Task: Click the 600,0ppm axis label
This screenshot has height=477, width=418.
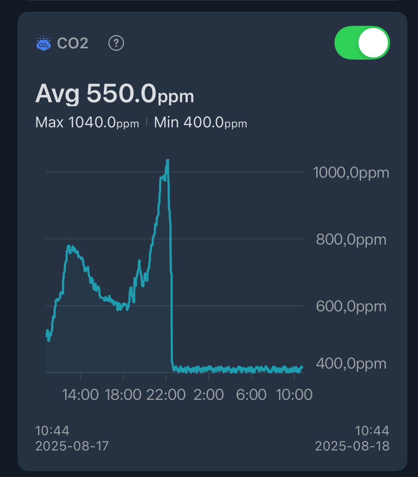Action: point(351,306)
